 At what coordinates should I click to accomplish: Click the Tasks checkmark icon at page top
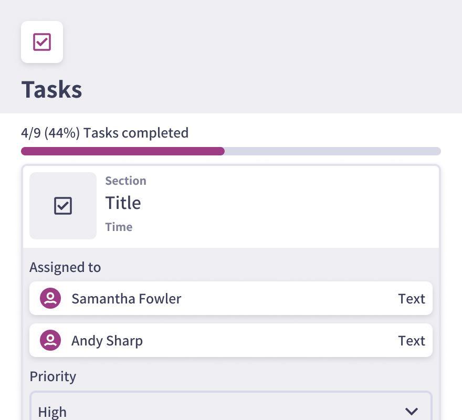tap(42, 42)
